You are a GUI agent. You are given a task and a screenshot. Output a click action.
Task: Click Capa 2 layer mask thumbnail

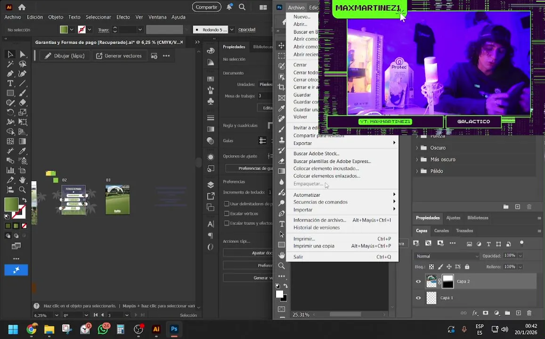(x=447, y=282)
